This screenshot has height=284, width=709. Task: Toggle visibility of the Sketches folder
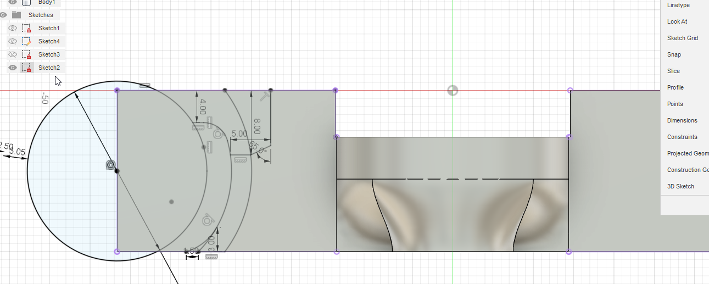tap(3, 15)
